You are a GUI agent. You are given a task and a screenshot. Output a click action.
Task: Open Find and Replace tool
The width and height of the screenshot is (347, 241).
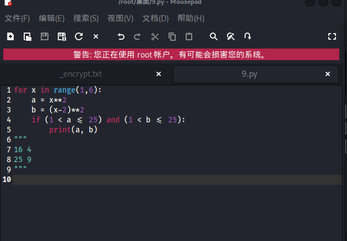click(231, 37)
